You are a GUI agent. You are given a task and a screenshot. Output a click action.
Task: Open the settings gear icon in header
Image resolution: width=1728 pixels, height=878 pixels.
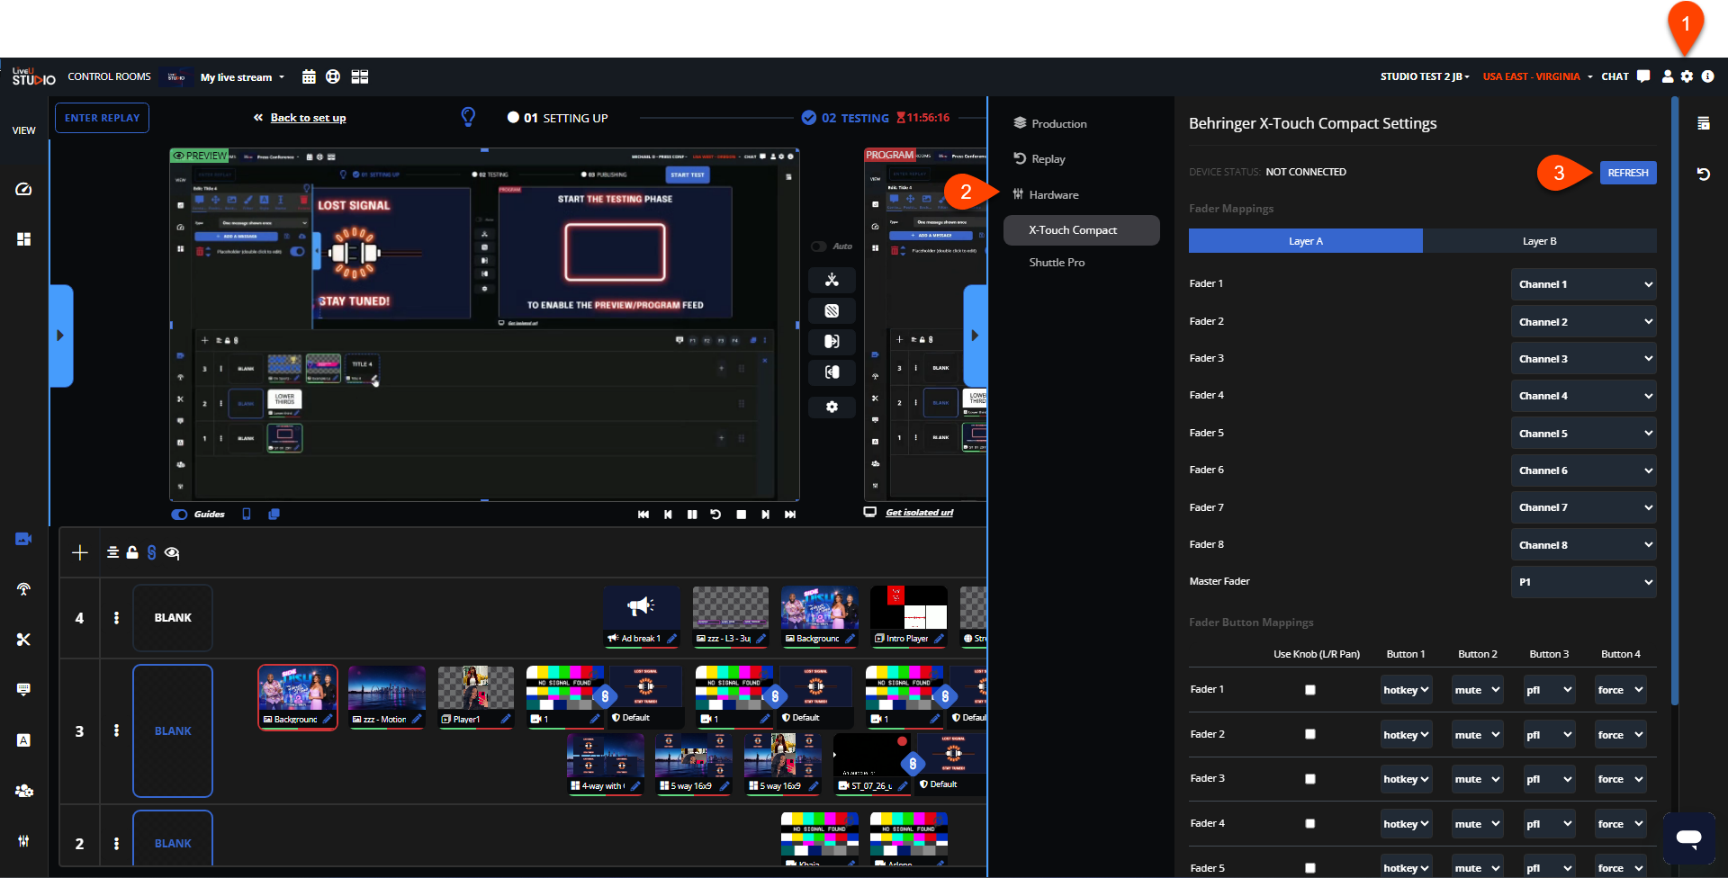pos(1687,77)
